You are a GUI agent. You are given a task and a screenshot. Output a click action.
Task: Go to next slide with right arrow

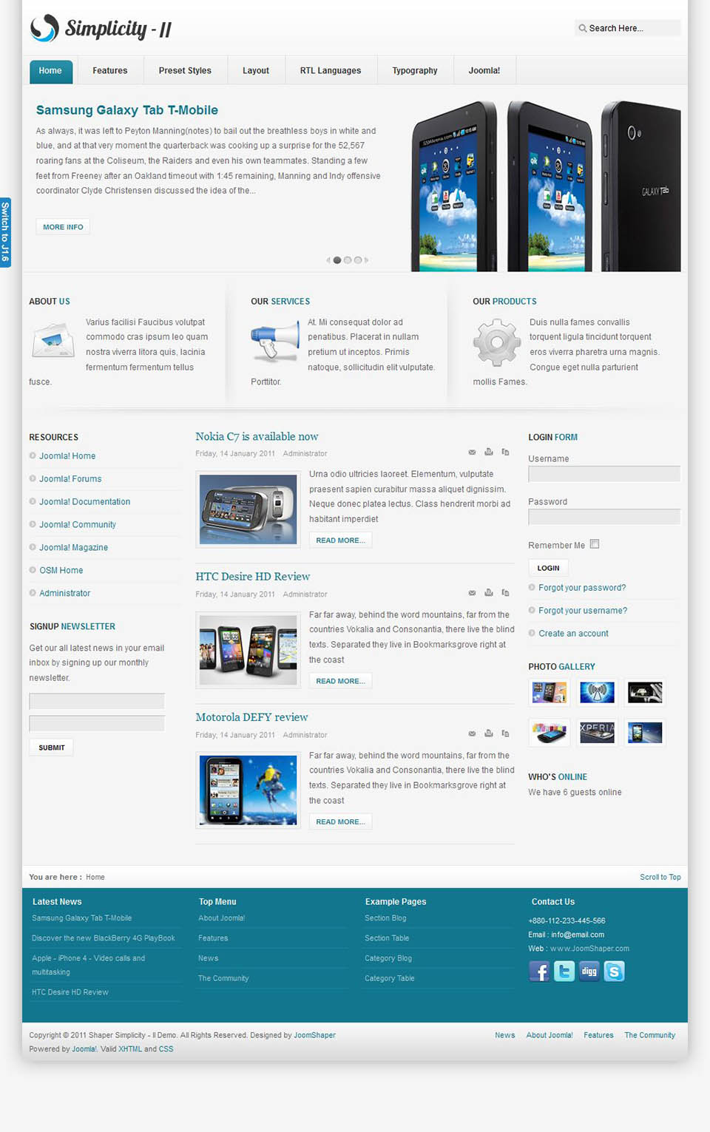coord(366,260)
